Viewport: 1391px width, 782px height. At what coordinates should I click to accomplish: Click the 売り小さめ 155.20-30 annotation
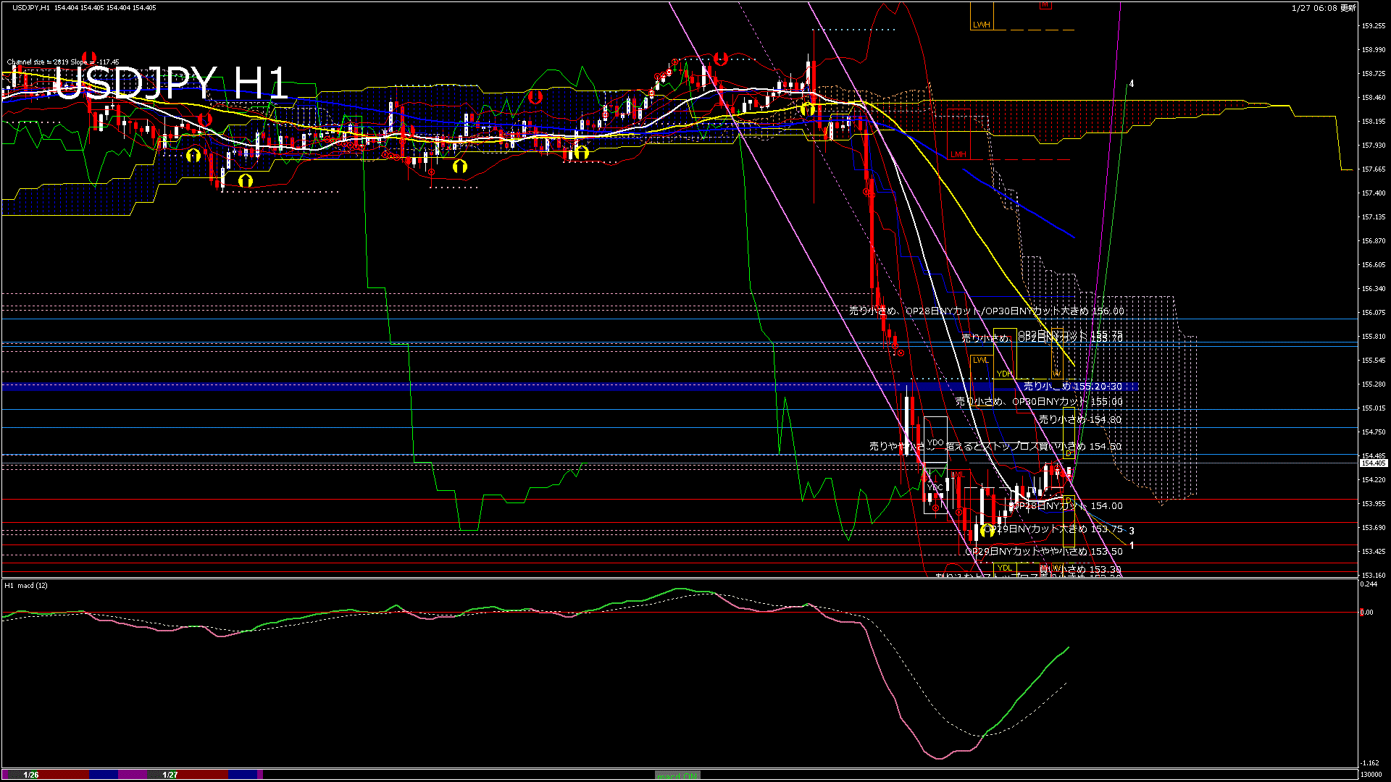point(1071,387)
